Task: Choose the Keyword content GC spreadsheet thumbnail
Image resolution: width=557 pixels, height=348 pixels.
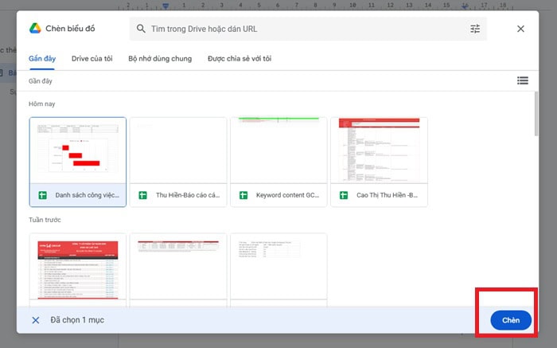Action: (x=278, y=150)
